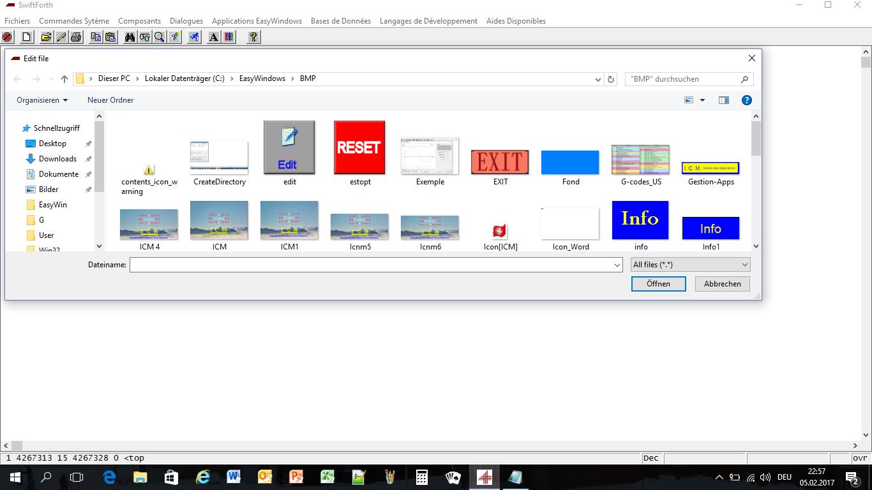Open the All files type filter dropdown
Screen dimensions: 872x490
[x=690, y=265]
